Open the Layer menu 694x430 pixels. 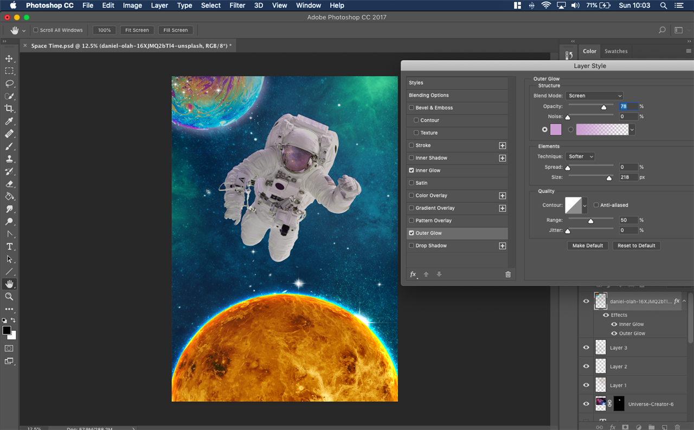click(159, 5)
